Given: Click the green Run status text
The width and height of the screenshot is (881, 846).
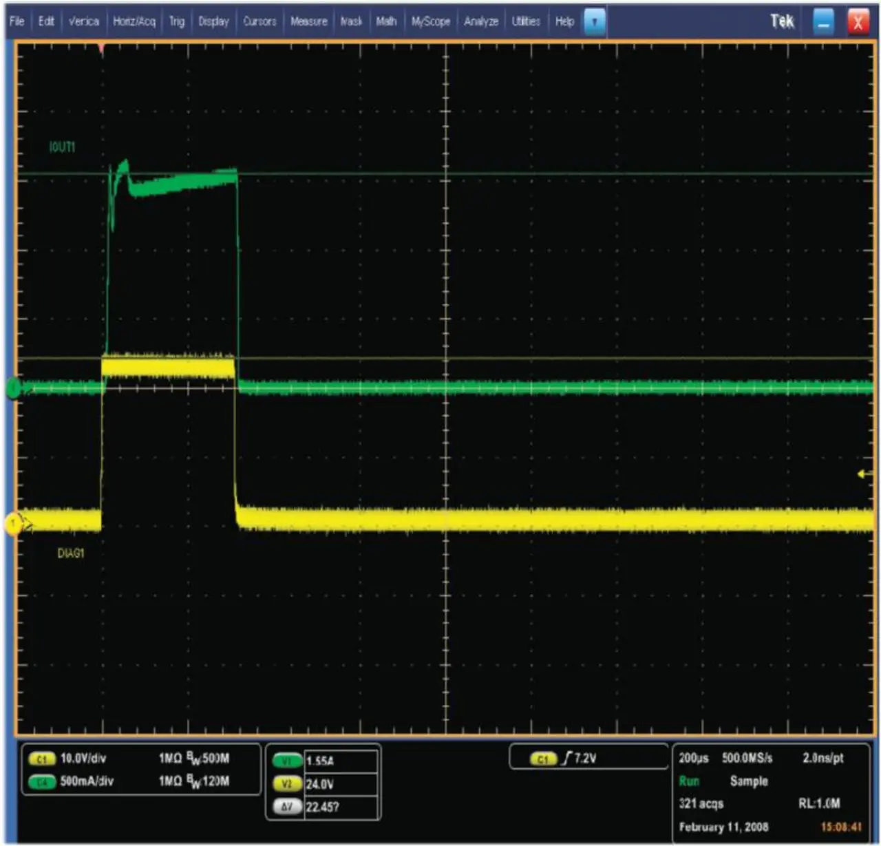Looking at the screenshot, I should [689, 781].
